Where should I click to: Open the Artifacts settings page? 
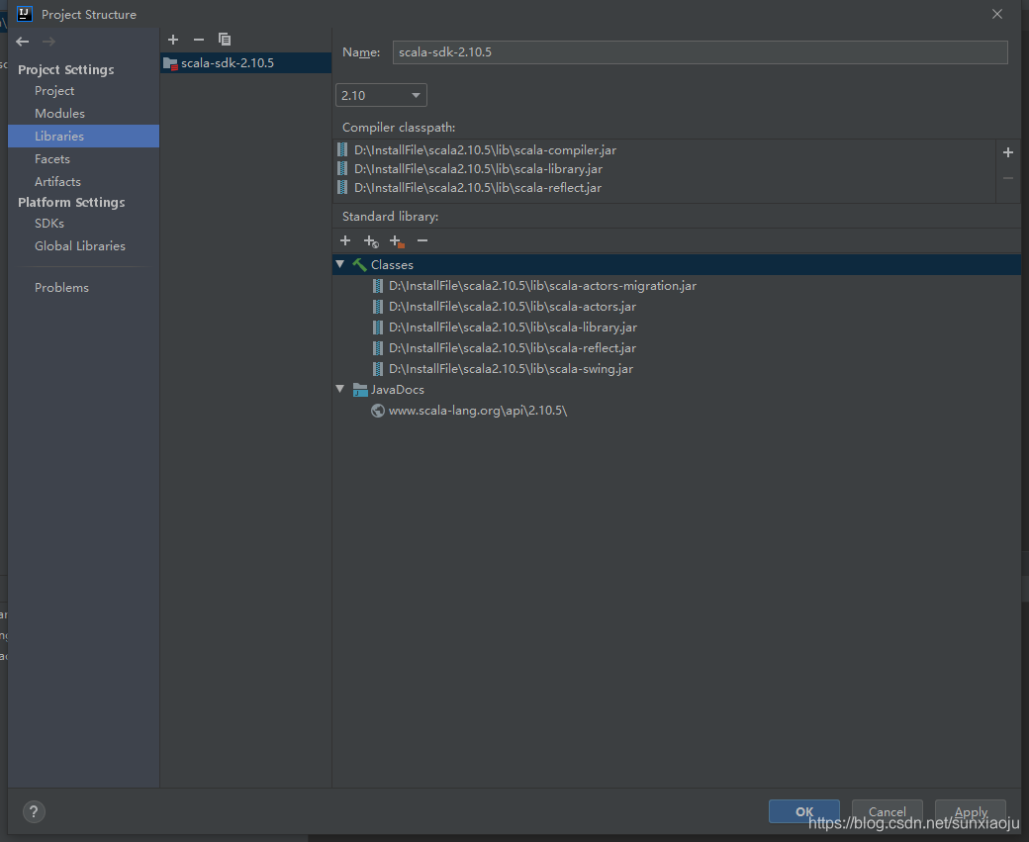[57, 182]
